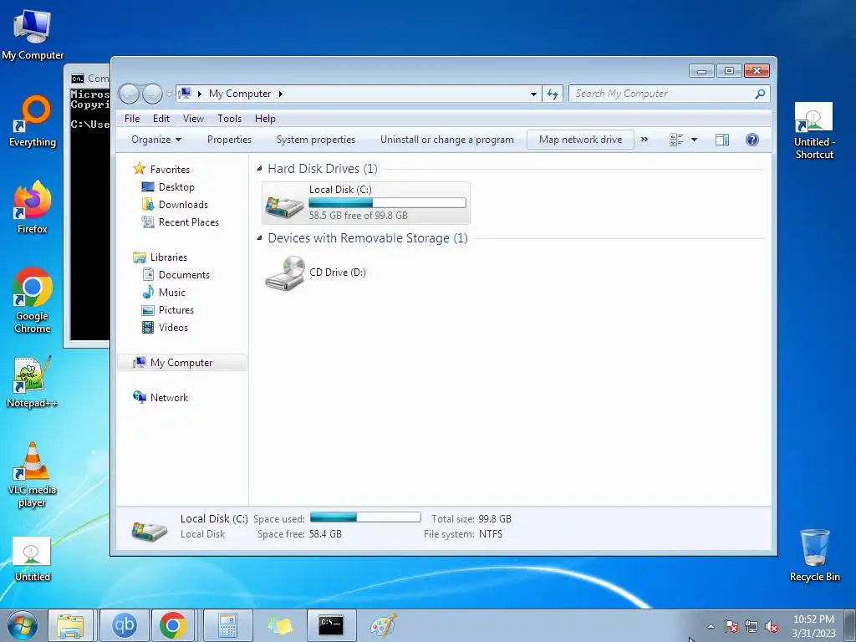Click the Back navigation arrow button

pos(129,94)
